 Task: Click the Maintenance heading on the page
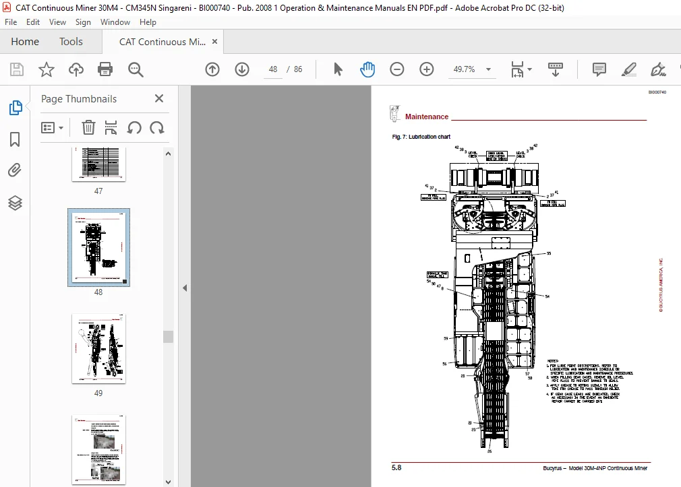(427, 117)
